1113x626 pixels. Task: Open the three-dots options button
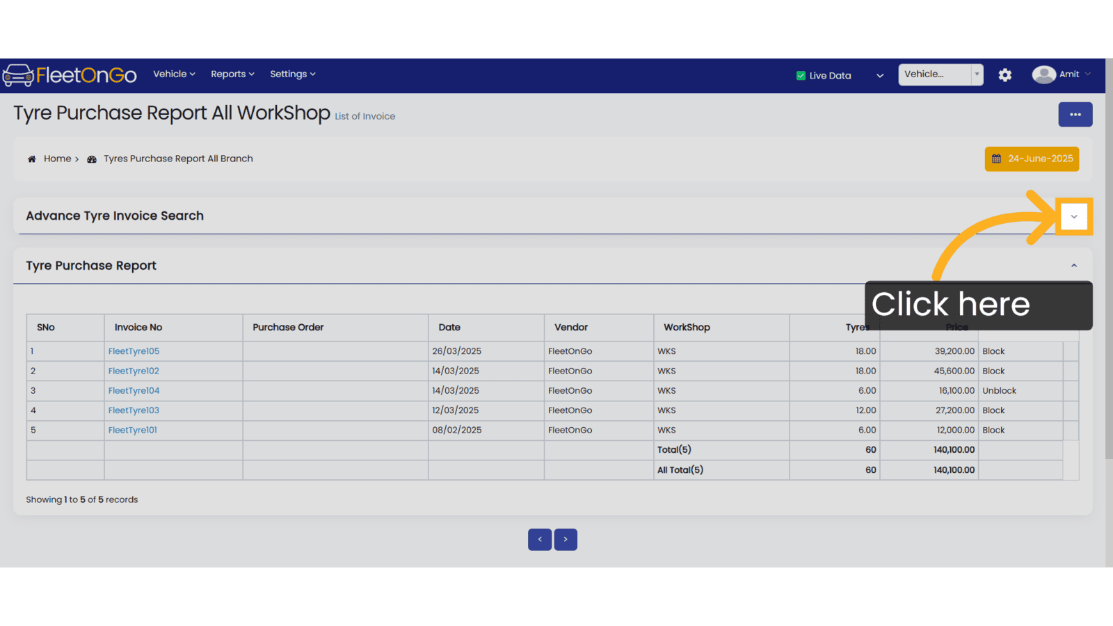coord(1075,115)
